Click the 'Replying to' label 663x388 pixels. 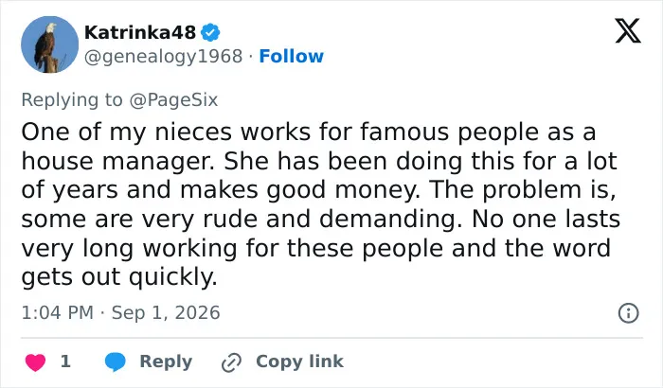tap(72, 100)
